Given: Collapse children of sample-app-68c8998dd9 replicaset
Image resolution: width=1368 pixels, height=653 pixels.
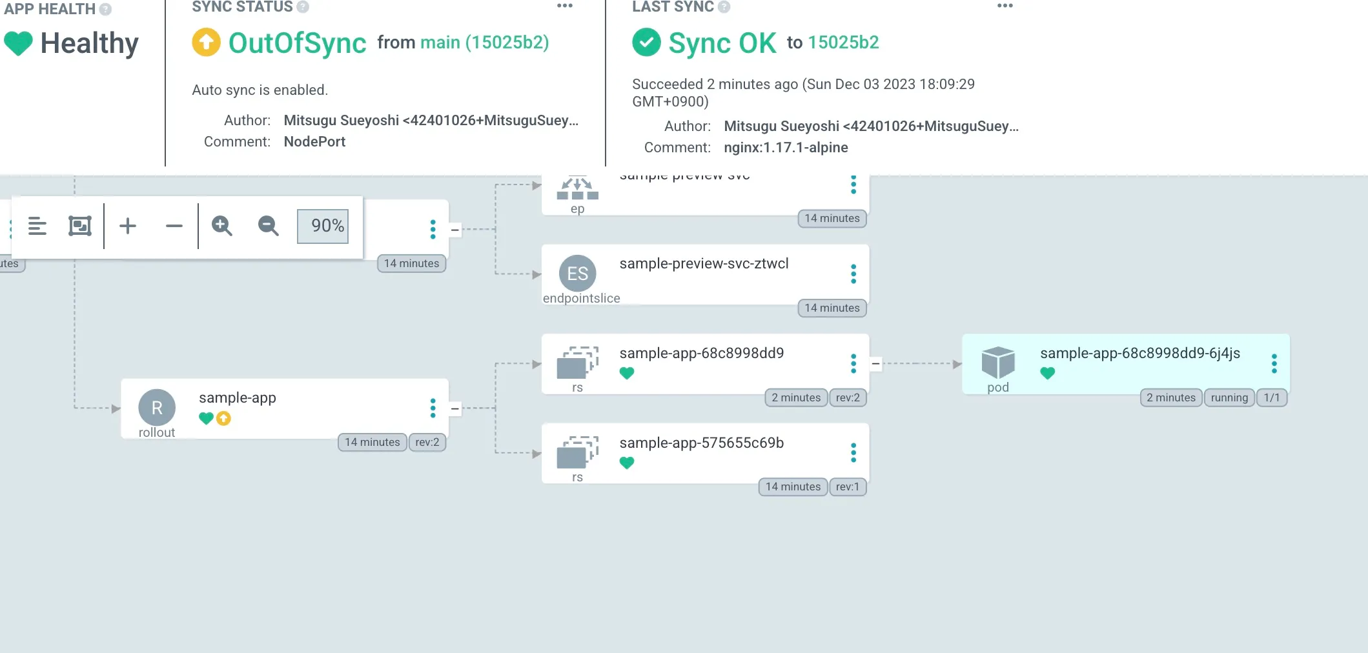Looking at the screenshot, I should [875, 364].
